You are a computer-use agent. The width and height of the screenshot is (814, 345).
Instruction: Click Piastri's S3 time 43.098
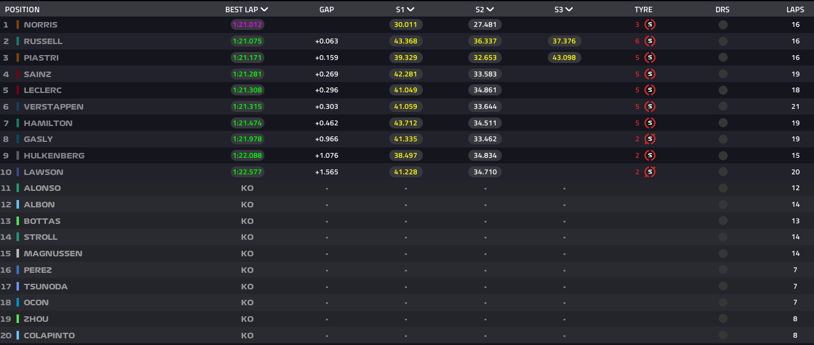click(x=564, y=57)
